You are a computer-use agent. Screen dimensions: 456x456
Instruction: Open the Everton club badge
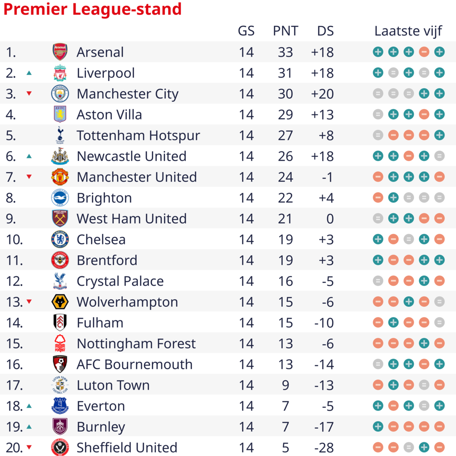60,406
